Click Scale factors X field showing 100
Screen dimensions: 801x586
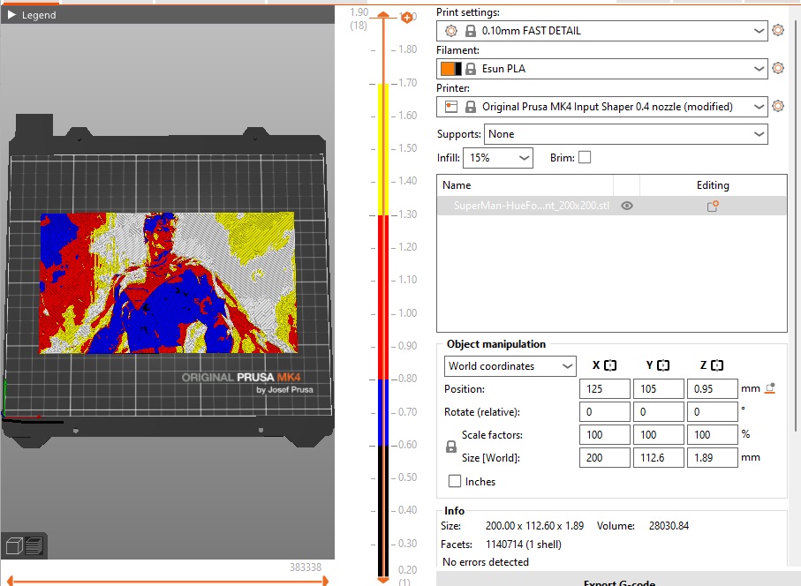pyautogui.click(x=604, y=435)
